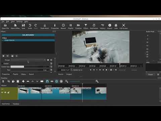Open the View menu
Image resolution: width=161 pixels, height=121 pixels.
click(13, 22)
